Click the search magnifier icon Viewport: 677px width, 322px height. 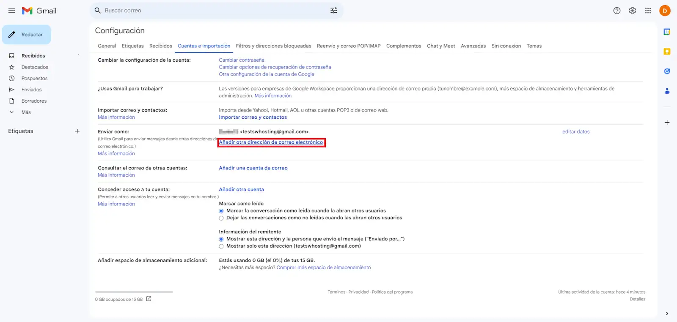(98, 11)
